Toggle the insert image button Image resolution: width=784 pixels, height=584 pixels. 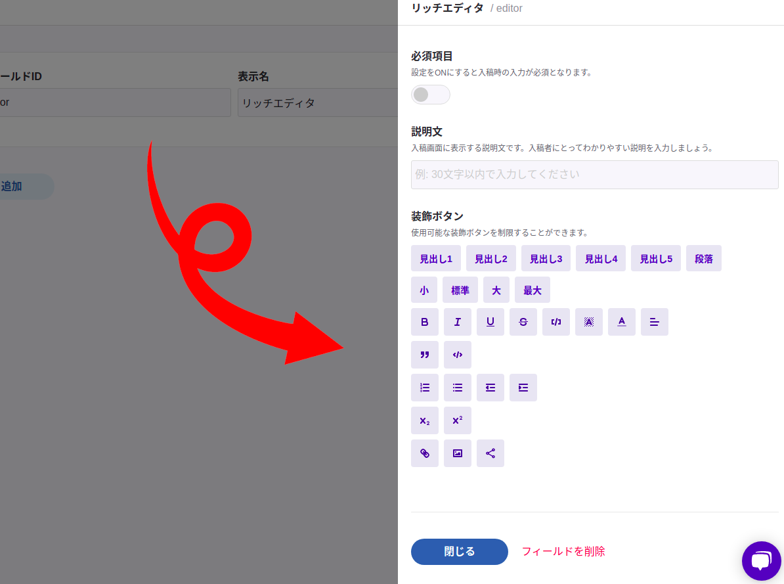(458, 453)
